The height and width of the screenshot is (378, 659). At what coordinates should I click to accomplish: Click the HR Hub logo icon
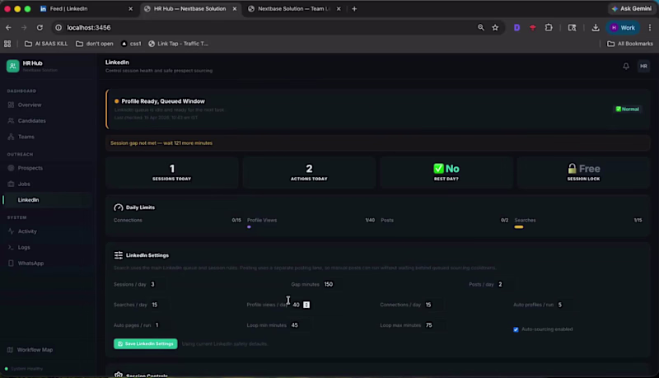tap(12, 66)
